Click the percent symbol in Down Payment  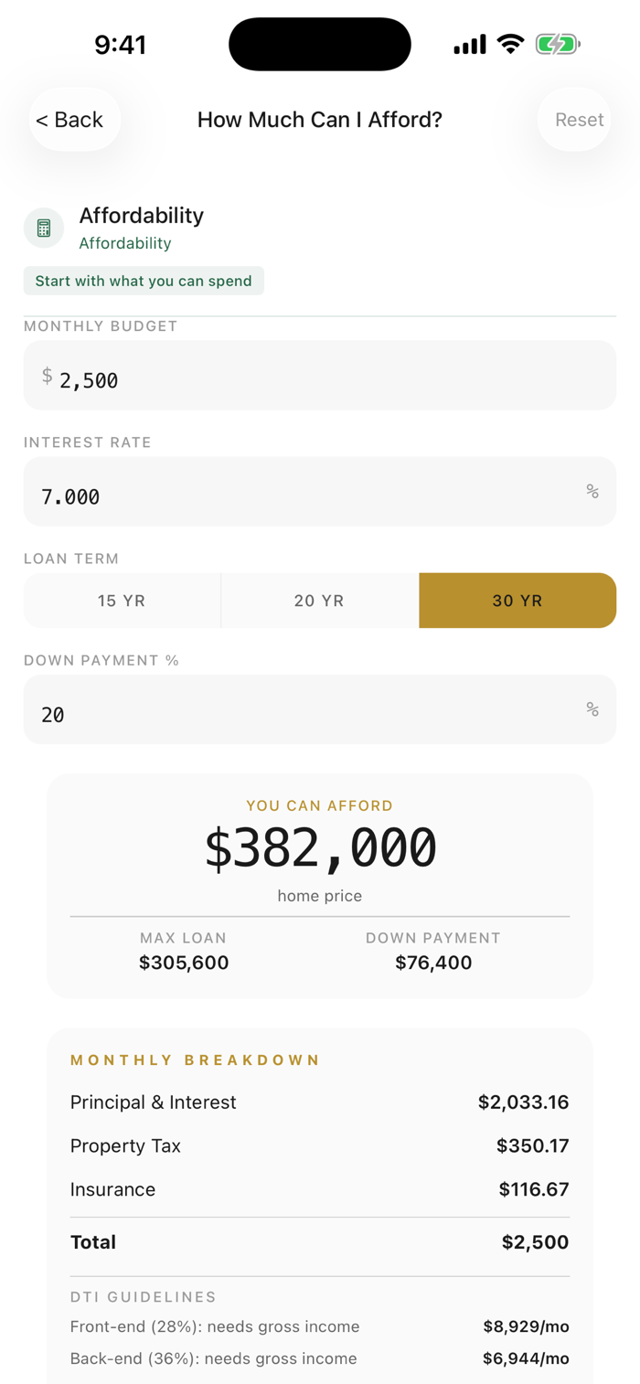[x=592, y=709]
